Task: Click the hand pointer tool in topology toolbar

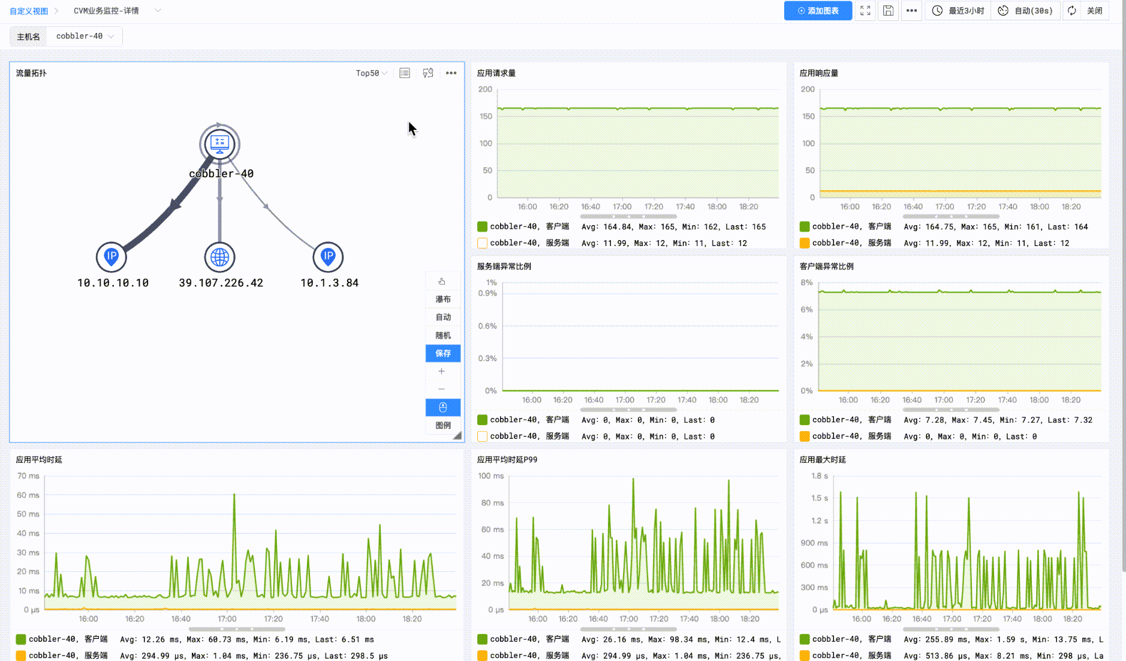Action: tap(442, 281)
